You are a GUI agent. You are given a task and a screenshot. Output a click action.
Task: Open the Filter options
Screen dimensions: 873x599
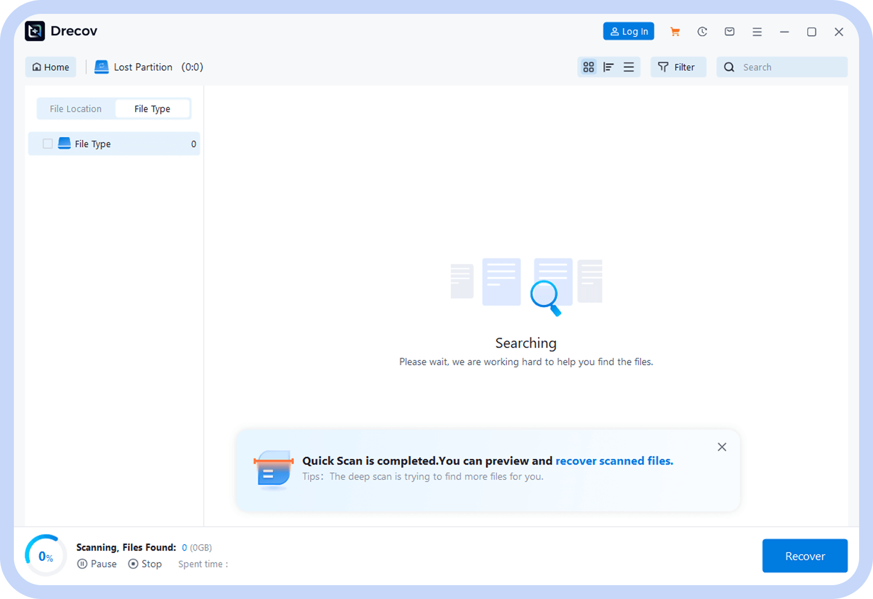click(677, 67)
